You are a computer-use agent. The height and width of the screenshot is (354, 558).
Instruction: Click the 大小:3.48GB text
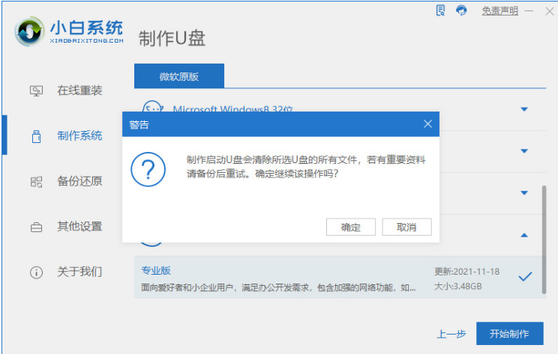[x=458, y=286]
